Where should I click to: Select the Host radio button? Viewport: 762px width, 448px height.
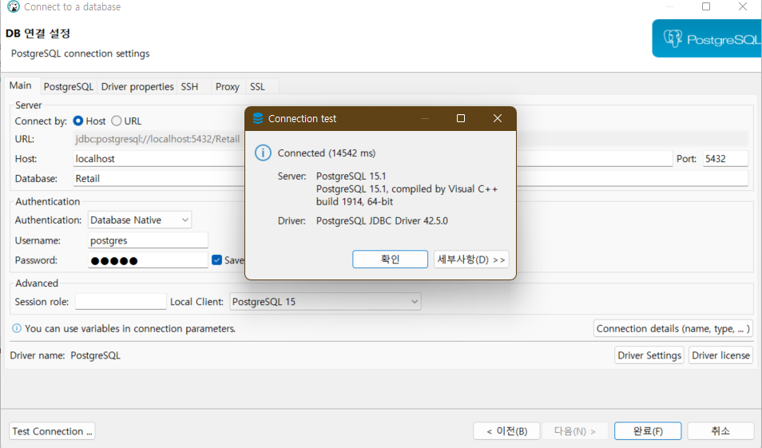click(x=77, y=121)
